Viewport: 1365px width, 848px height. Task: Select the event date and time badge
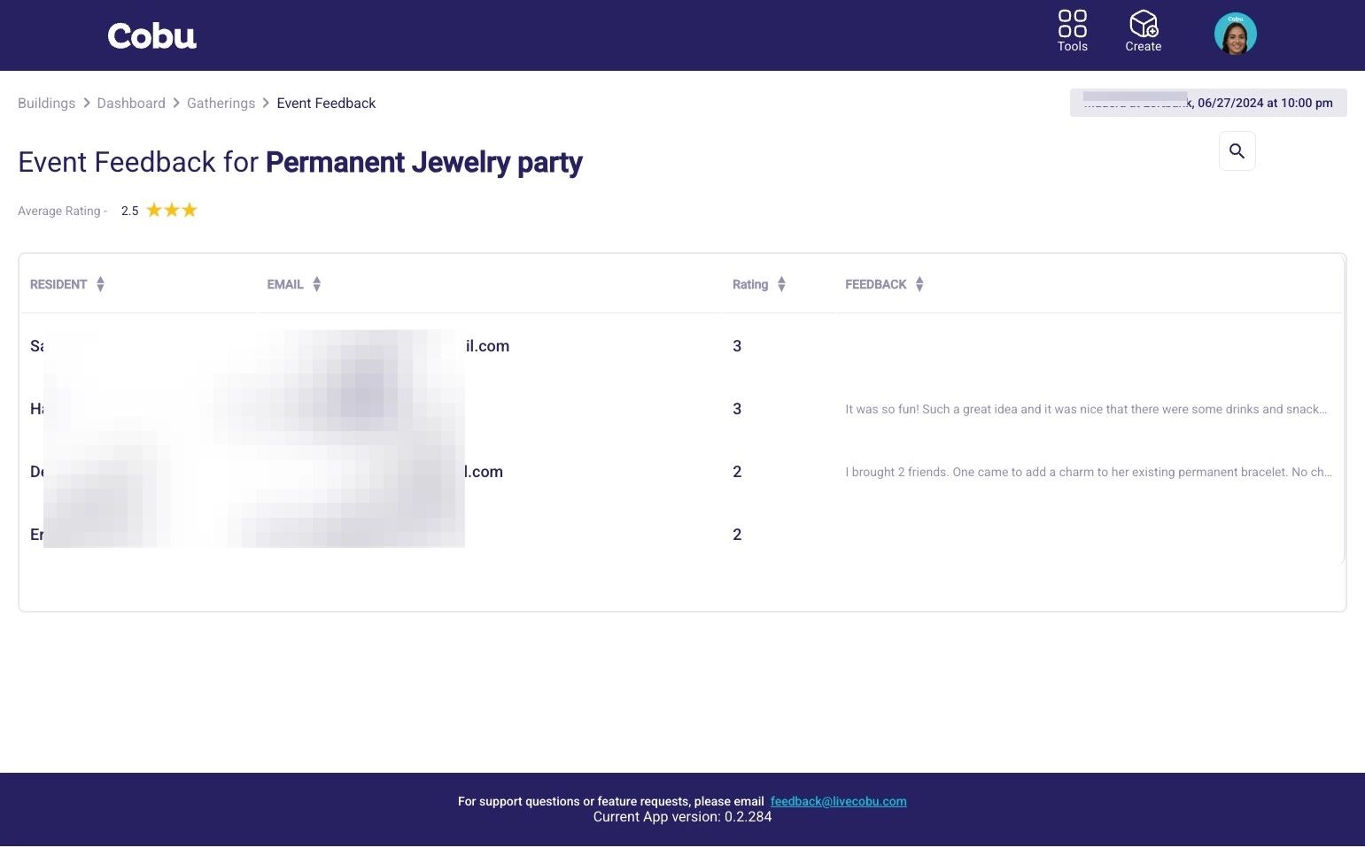click(x=1207, y=103)
